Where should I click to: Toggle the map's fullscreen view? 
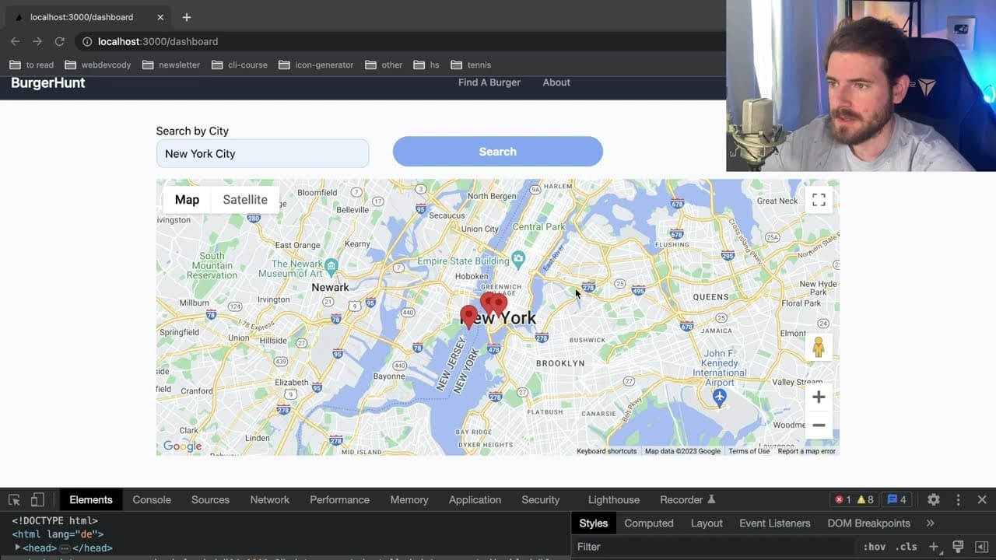(x=819, y=200)
